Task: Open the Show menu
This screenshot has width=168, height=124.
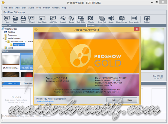Action: point(17,8)
